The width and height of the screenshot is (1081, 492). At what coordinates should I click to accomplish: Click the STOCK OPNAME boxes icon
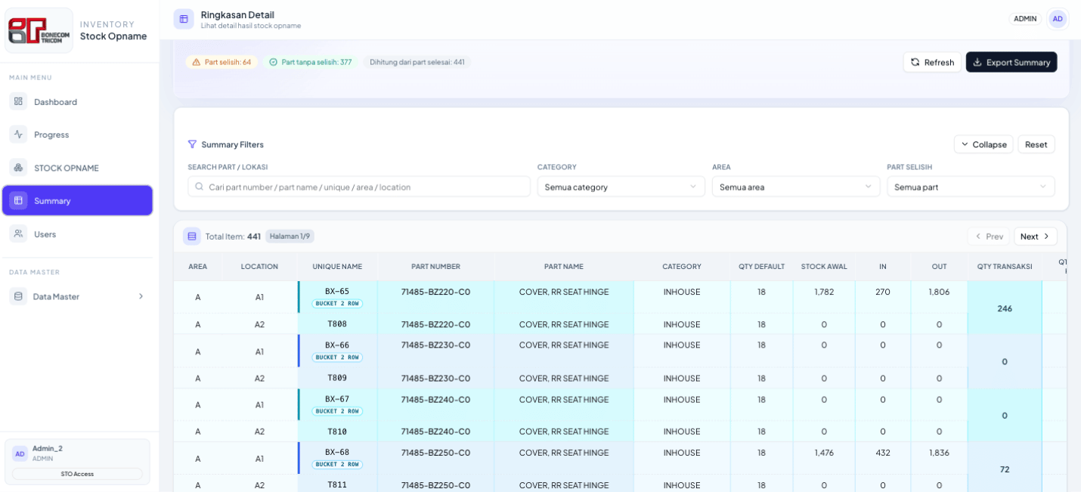click(18, 168)
